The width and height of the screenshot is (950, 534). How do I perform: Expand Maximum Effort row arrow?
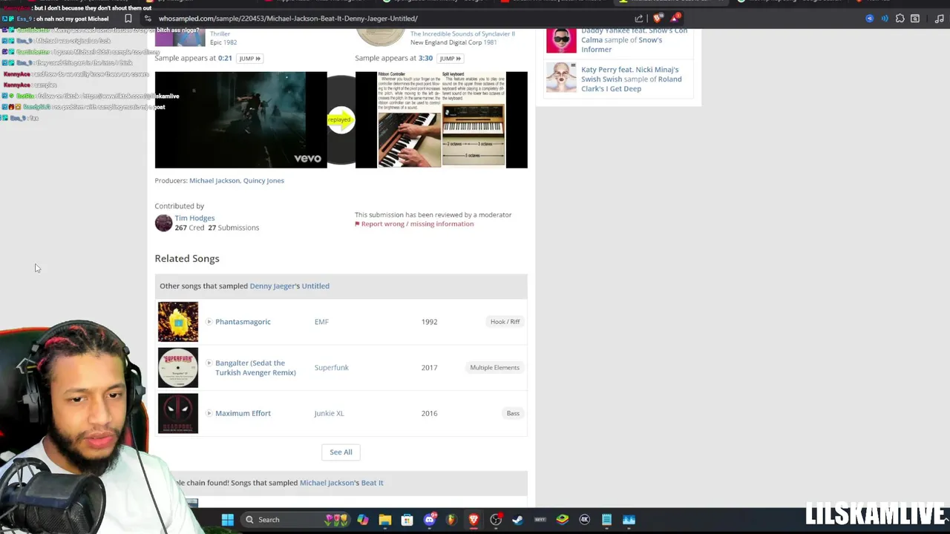tap(209, 413)
